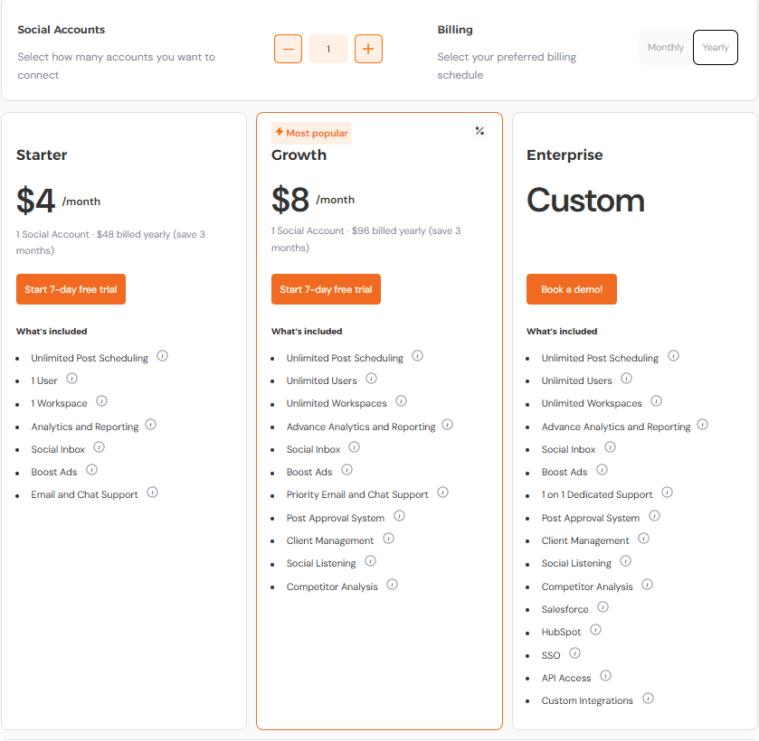Click info icon next to SSO in Enterprise plan
This screenshot has height=741, width=759.
pos(574,653)
